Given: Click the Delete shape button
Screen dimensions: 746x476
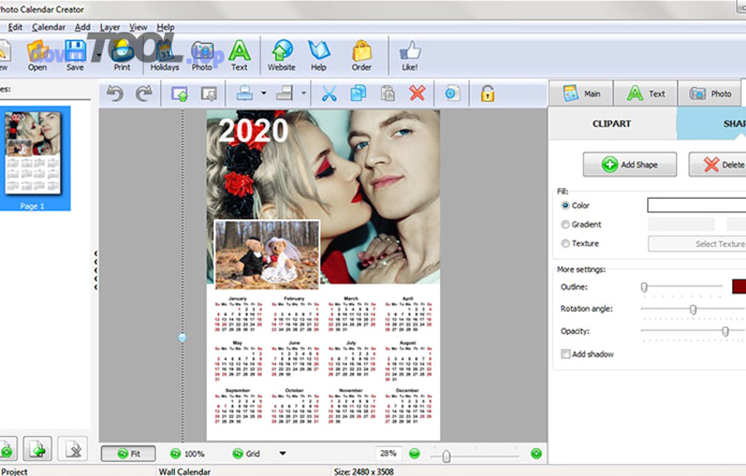Looking at the screenshot, I should coord(718,165).
